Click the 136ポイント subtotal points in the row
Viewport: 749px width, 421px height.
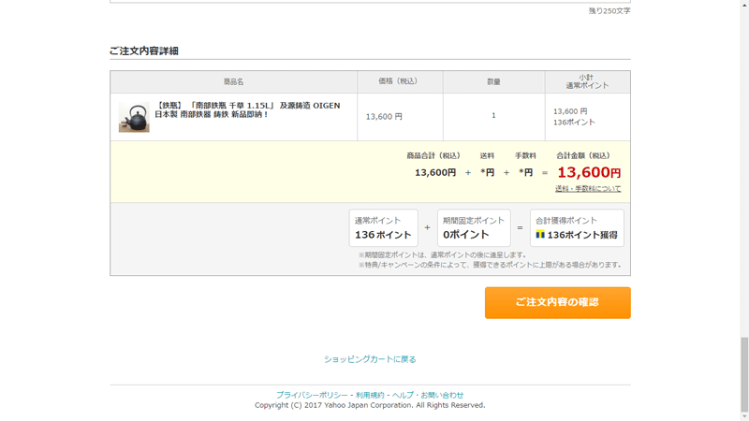pyautogui.click(x=574, y=123)
